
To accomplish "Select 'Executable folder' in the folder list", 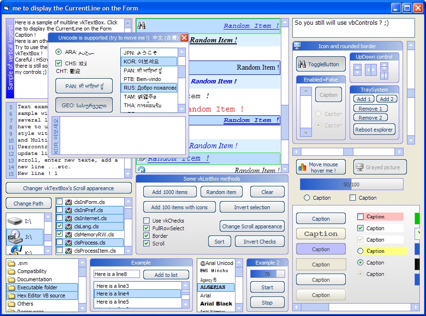I will pos(37,287).
